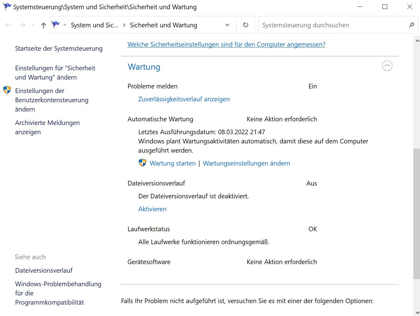
Task: Show hidden breadcrumbs double-chevron
Action: pos(65,25)
